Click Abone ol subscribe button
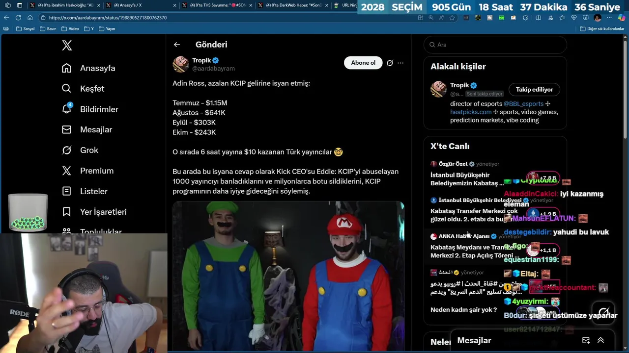629x353 pixels. pyautogui.click(x=363, y=63)
